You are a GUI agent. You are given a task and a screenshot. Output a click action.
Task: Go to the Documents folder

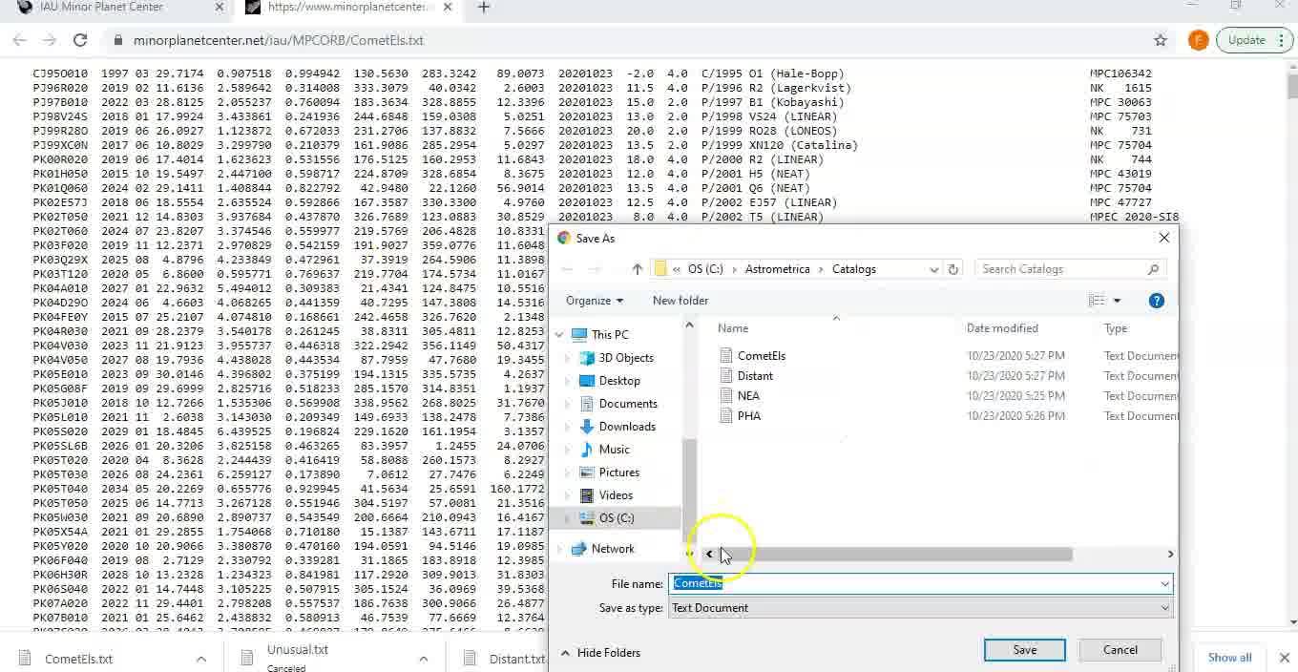628,404
